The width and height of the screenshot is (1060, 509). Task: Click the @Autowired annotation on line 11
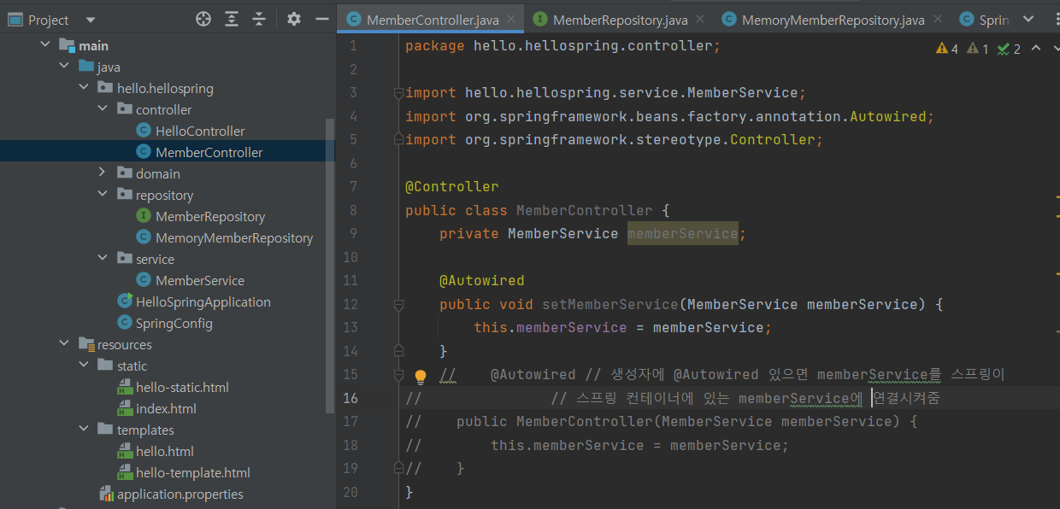pyautogui.click(x=481, y=280)
